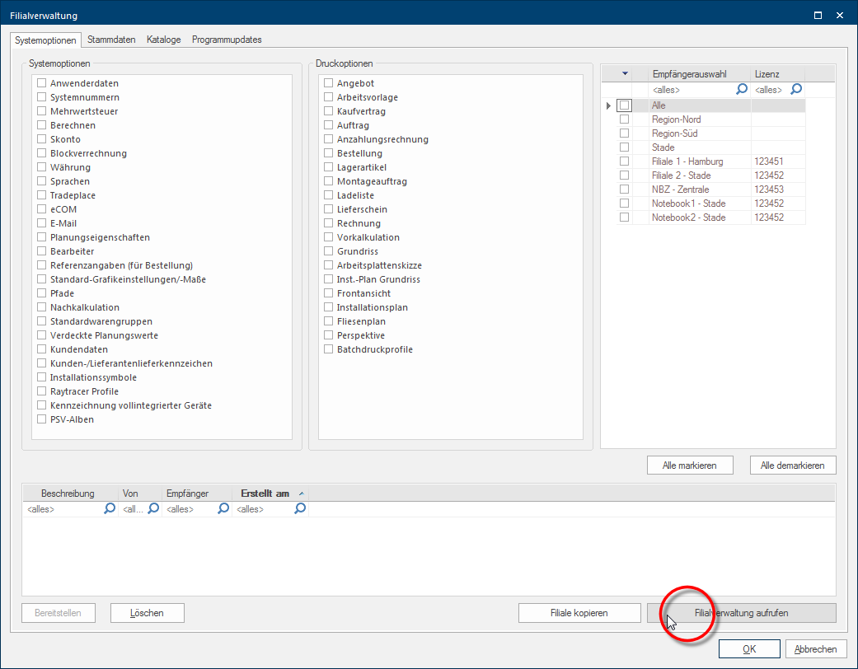
Task: Switch to the Stammdaten tab
Action: click(x=111, y=40)
